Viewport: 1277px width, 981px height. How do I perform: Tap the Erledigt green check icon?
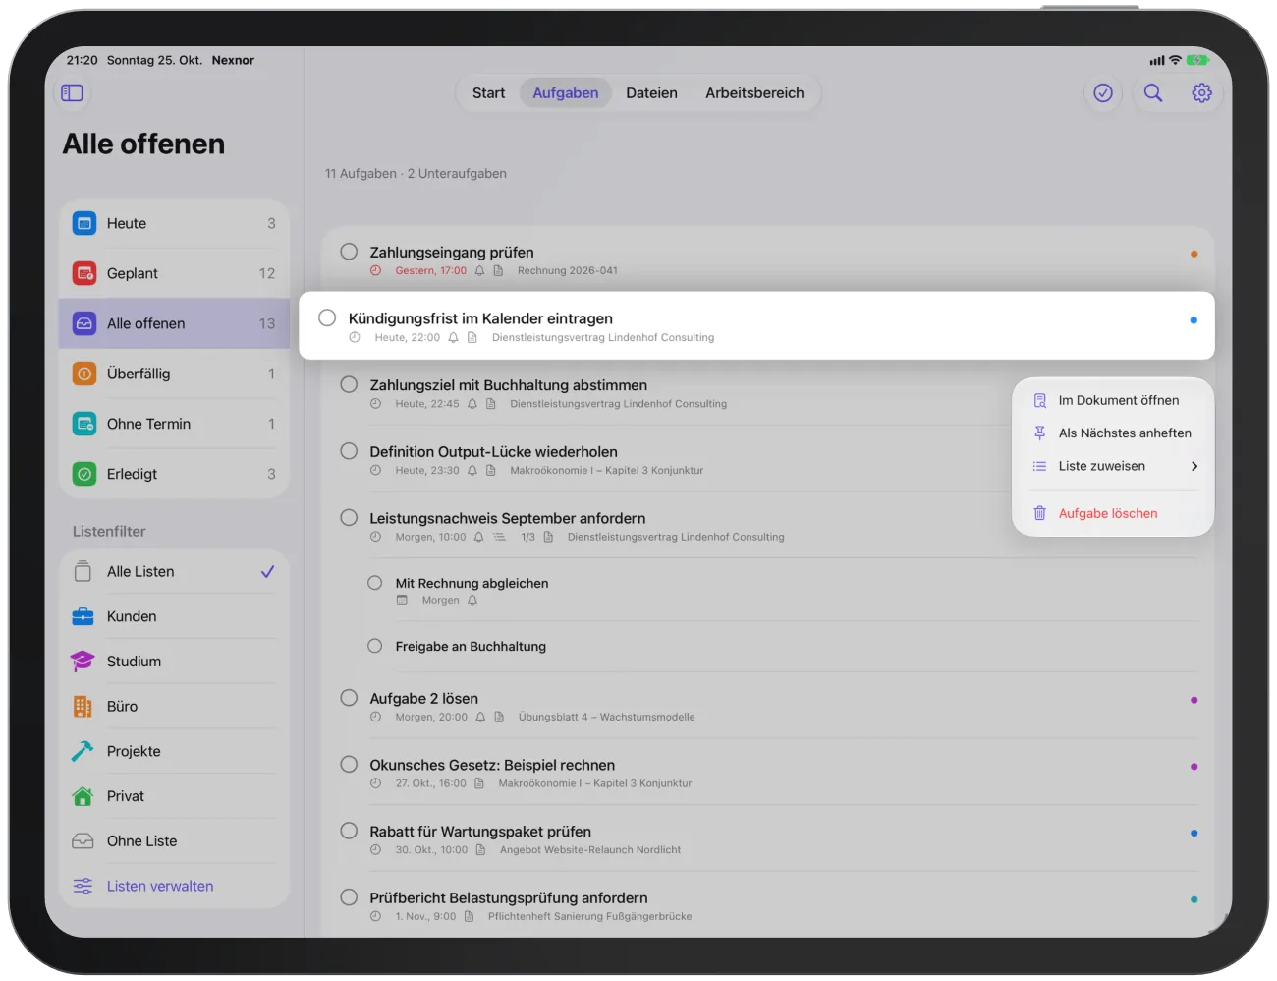tap(84, 474)
